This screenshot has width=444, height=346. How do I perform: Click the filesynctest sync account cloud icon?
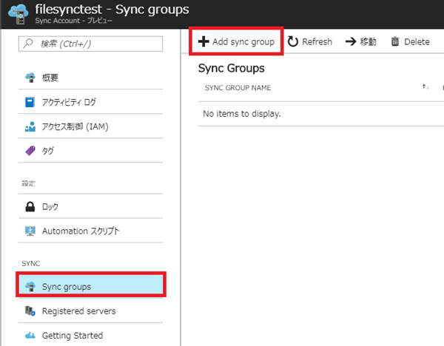[x=18, y=13]
